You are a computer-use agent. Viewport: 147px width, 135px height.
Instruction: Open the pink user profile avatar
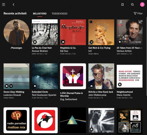click(x=142, y=4)
